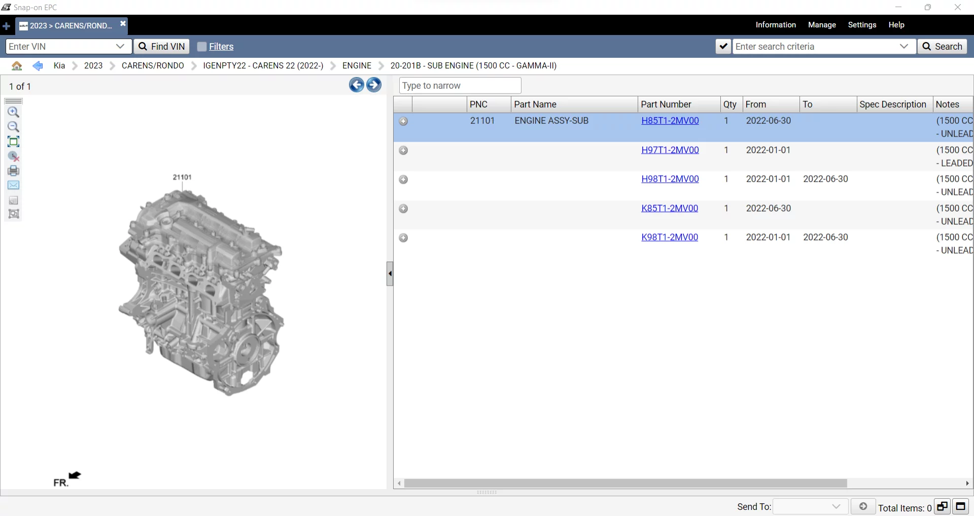
Task: Open the Information menu
Action: click(775, 25)
